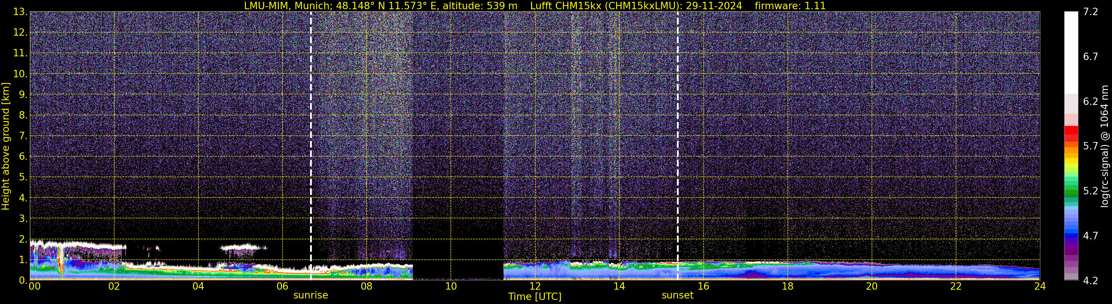The height and width of the screenshot is (304, 1112).
Task: Click the y-axis tick label '10.'
Action: coord(20,74)
